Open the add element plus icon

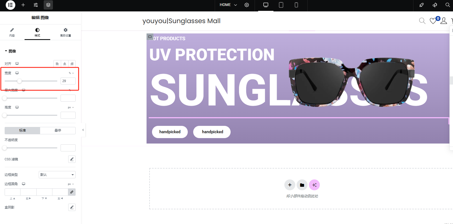pyautogui.click(x=23, y=5)
